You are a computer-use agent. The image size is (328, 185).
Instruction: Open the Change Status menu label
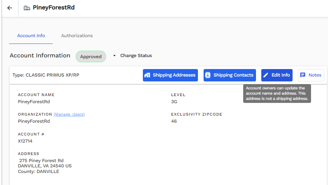click(136, 56)
